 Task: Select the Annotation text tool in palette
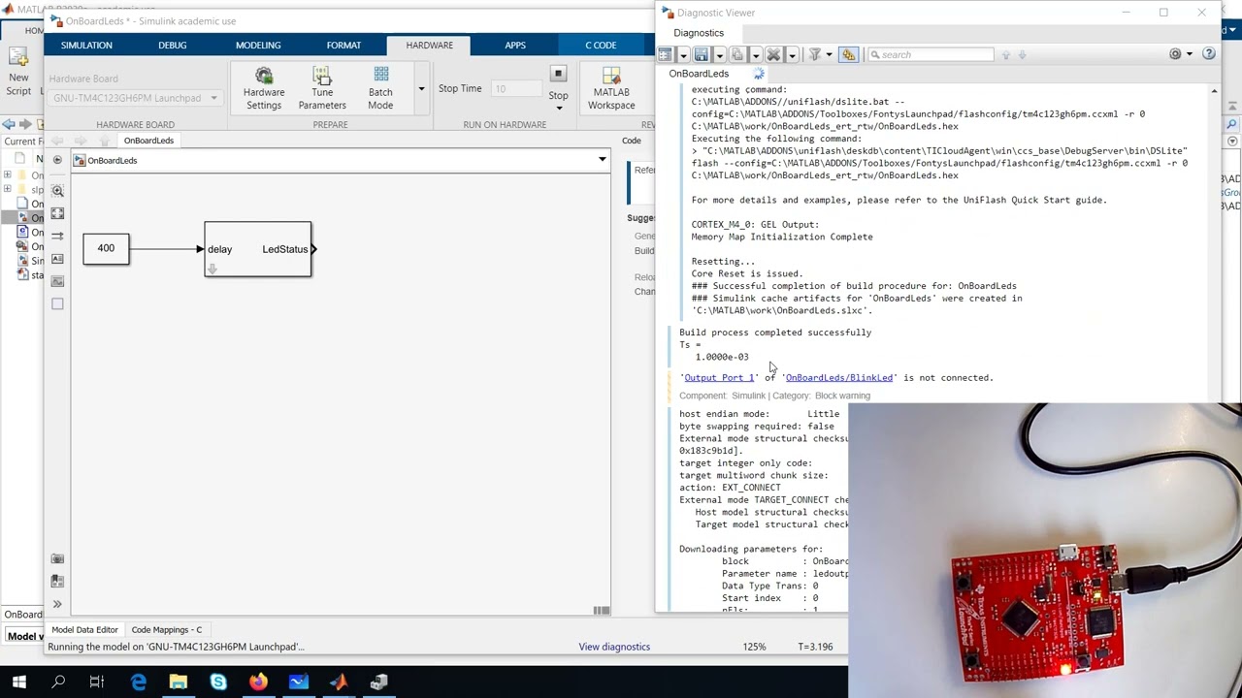click(x=57, y=259)
